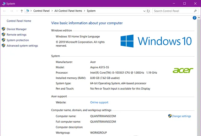Click the magnifier icon in search box
This screenshot has height=136, width=201.
pos(195,11)
